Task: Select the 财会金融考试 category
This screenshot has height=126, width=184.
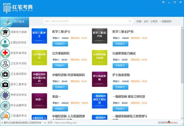Action: 15,105
